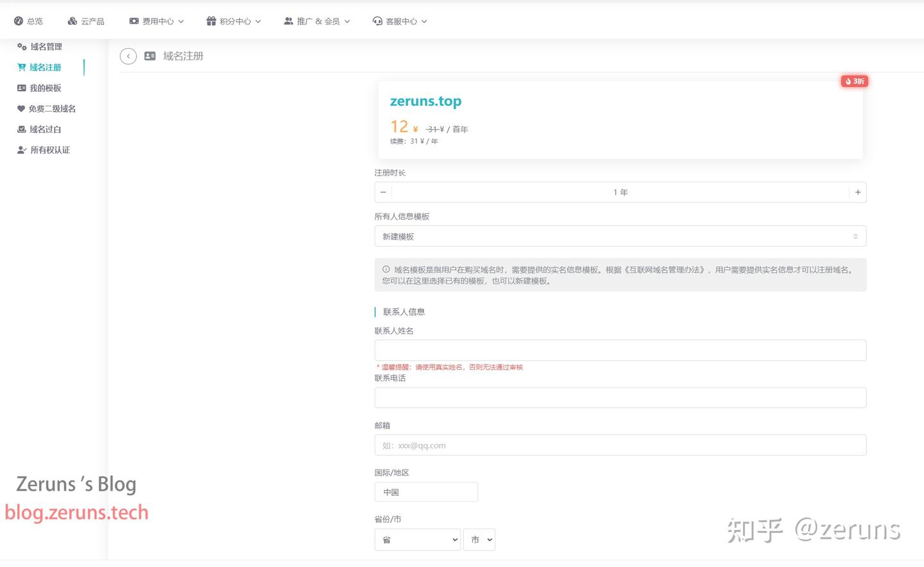Viewport: 924px width, 567px height.
Task: Click the ID card icon beside 域名注册 heading
Action: [150, 56]
